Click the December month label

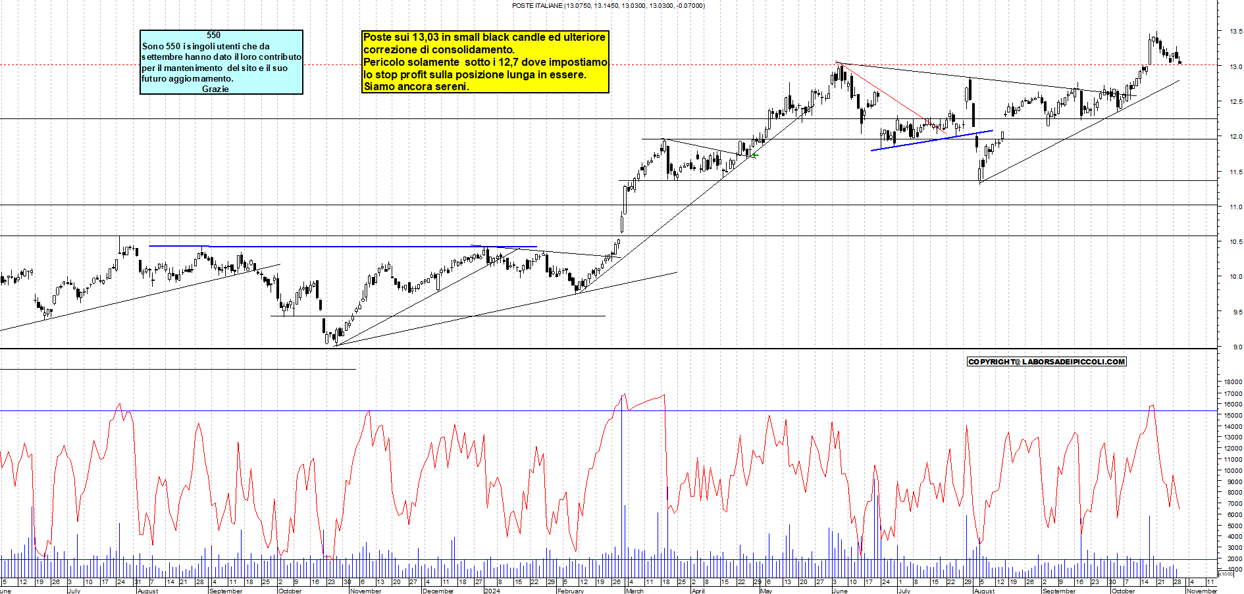click(438, 591)
